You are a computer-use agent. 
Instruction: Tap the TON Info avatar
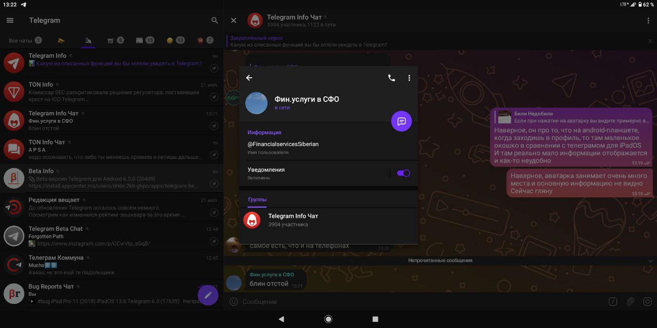point(14,92)
